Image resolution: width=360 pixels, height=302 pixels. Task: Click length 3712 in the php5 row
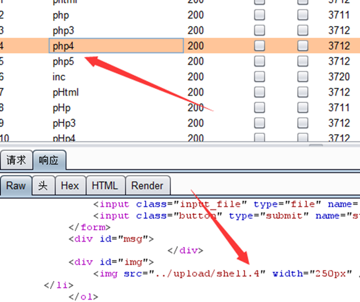coord(339,61)
